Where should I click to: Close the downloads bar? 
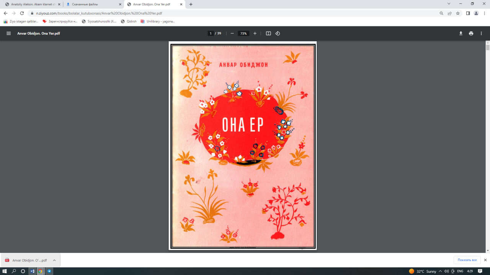pyautogui.click(x=485, y=260)
